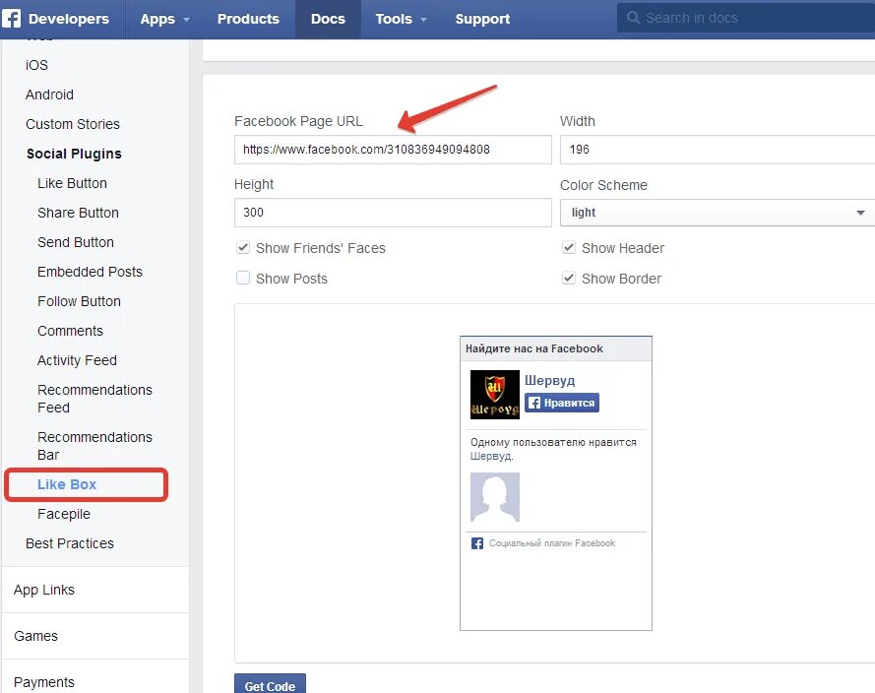Click the user silhouette avatar thumbnail

coord(494,497)
